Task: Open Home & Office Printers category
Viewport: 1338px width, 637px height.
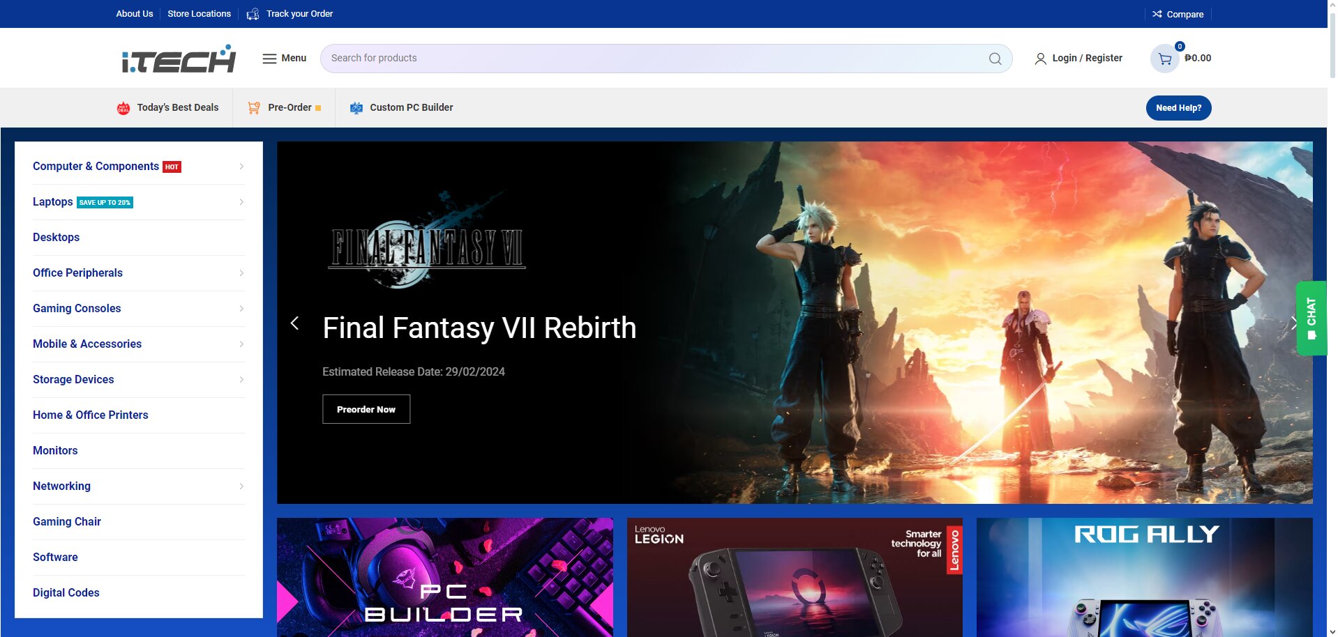Action: [x=91, y=415]
